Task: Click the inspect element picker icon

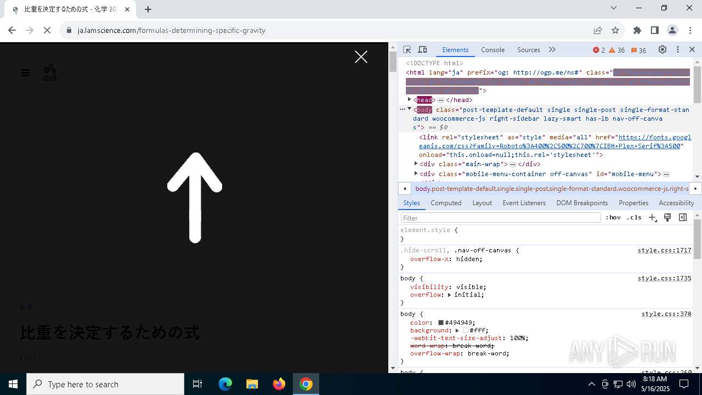Action: coord(407,49)
